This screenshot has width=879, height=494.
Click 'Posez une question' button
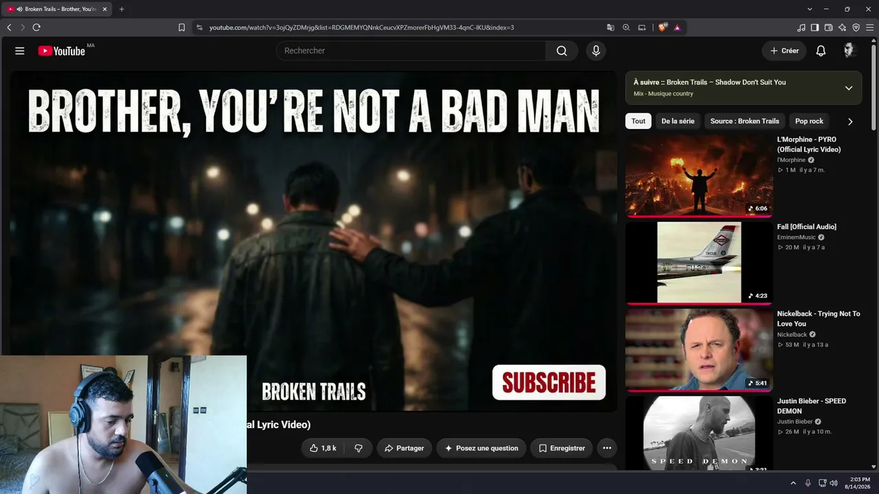click(x=481, y=448)
